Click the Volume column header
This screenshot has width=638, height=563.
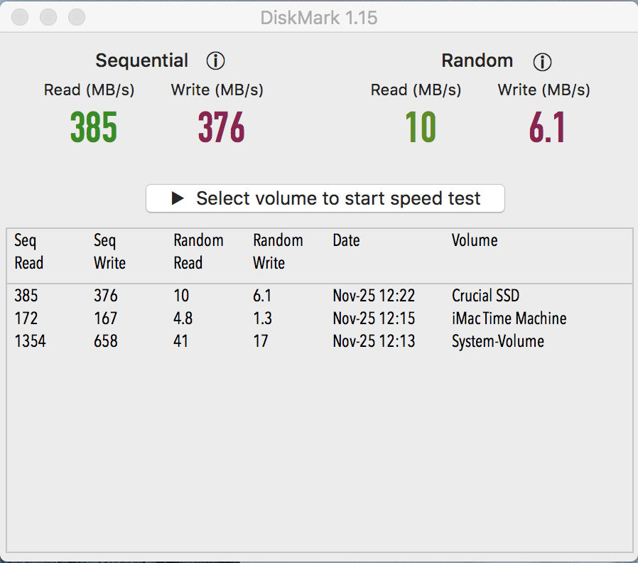pos(475,240)
